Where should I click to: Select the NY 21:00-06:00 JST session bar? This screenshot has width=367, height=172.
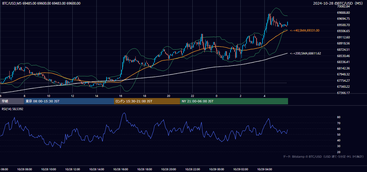(x=234, y=101)
